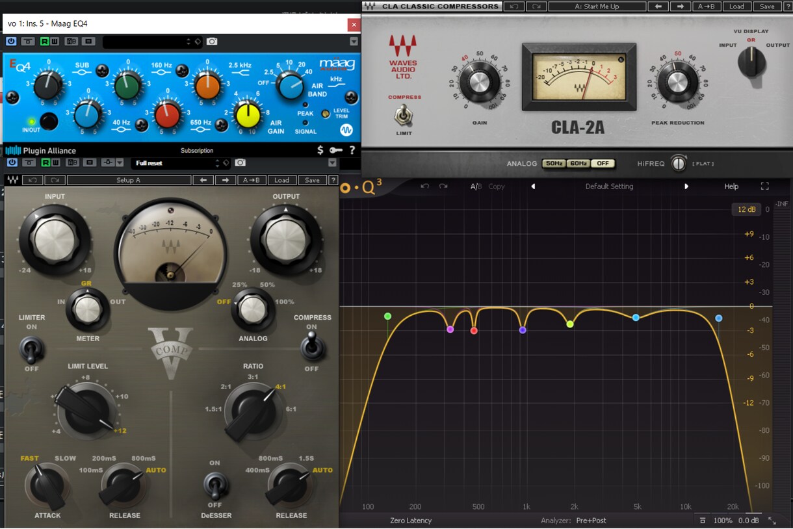Click the Waves logo icon in V-Comp toolbar

(x=13, y=180)
